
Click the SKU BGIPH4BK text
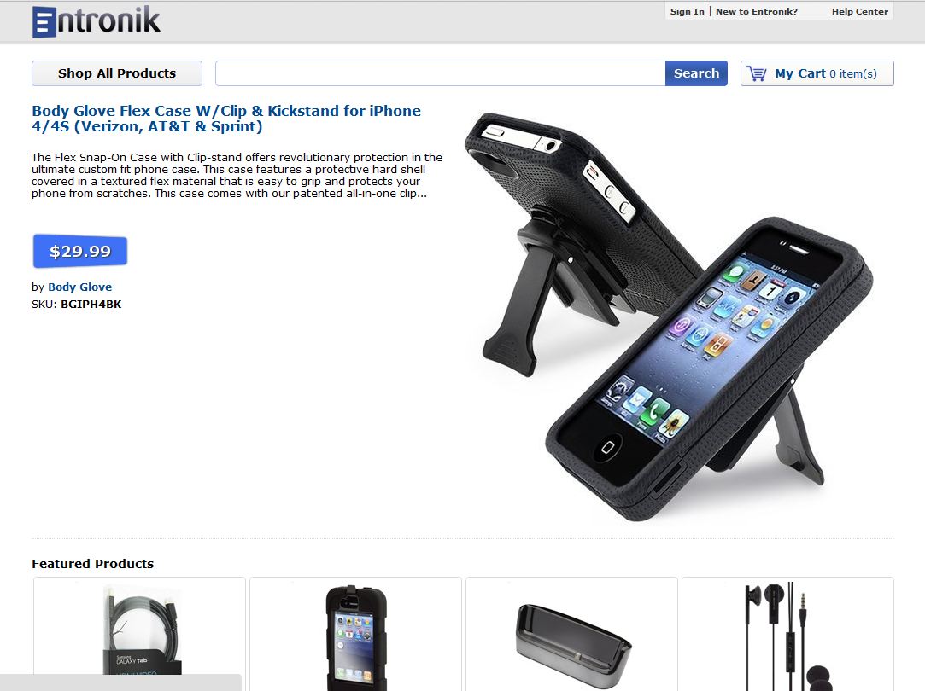click(x=77, y=304)
